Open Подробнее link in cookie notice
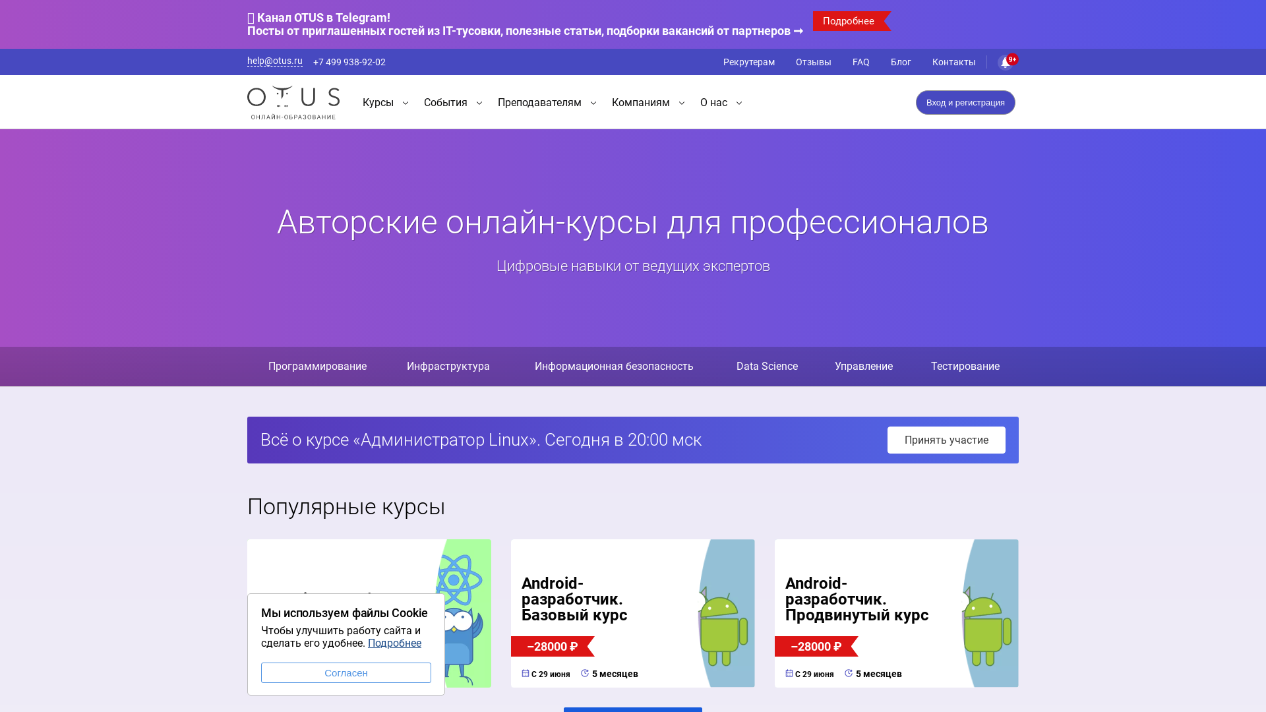Viewport: 1266px width, 712px height. pos(394,643)
